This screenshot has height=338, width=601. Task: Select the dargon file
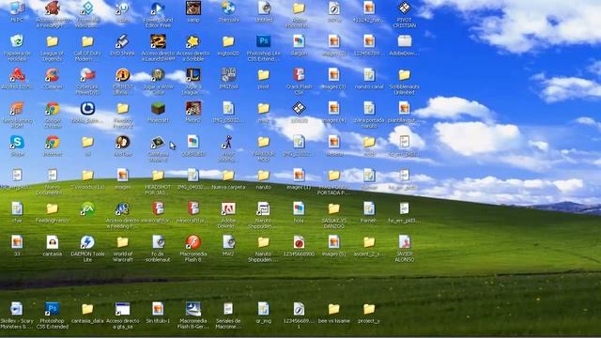[x=299, y=41]
